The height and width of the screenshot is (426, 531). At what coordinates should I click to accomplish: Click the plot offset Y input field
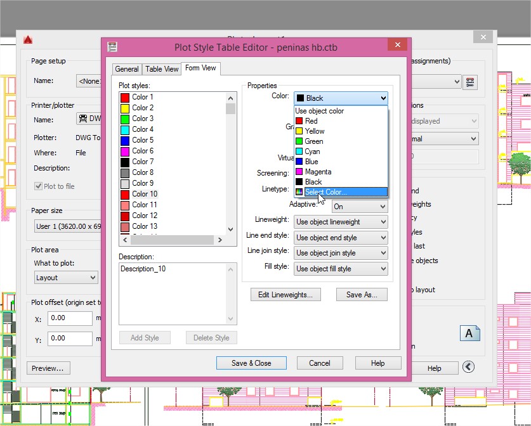pos(70,339)
